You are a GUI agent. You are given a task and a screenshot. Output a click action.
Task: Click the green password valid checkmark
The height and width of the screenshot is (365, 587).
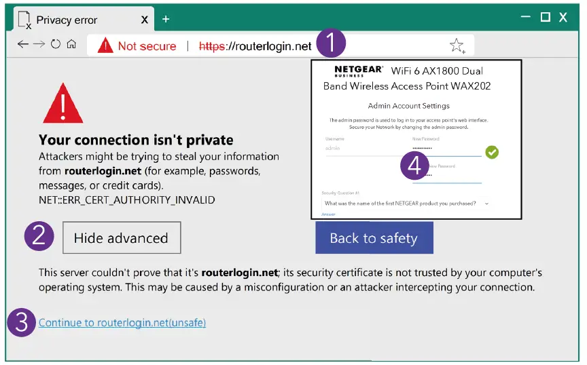pos(492,152)
